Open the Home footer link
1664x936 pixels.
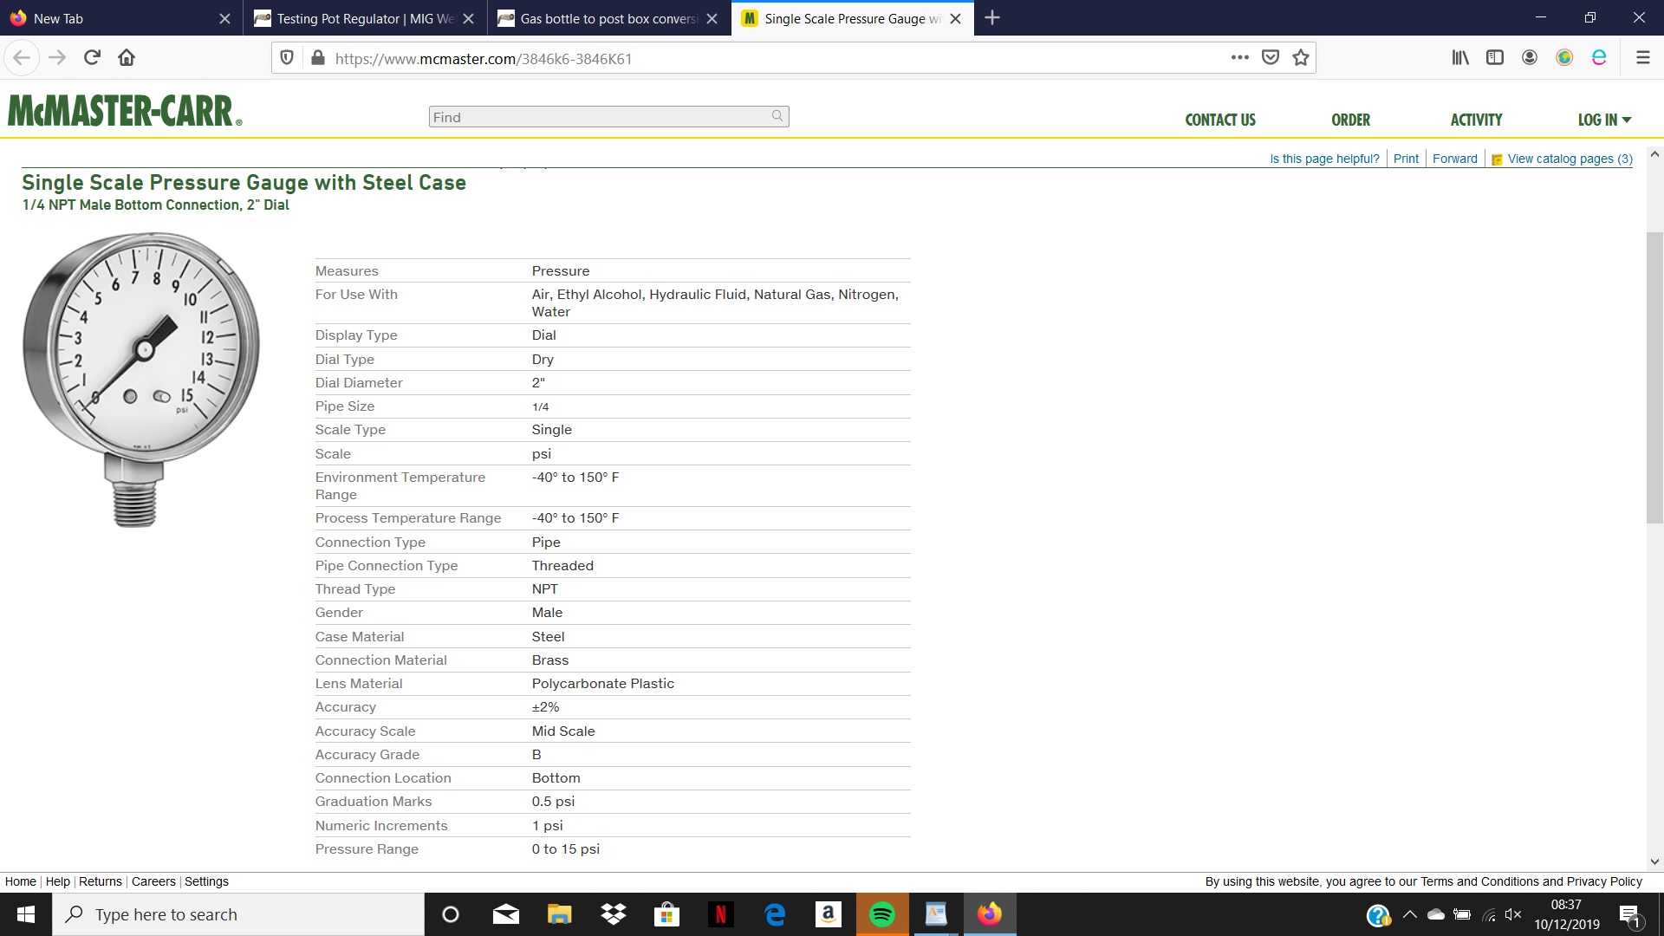[21, 881]
